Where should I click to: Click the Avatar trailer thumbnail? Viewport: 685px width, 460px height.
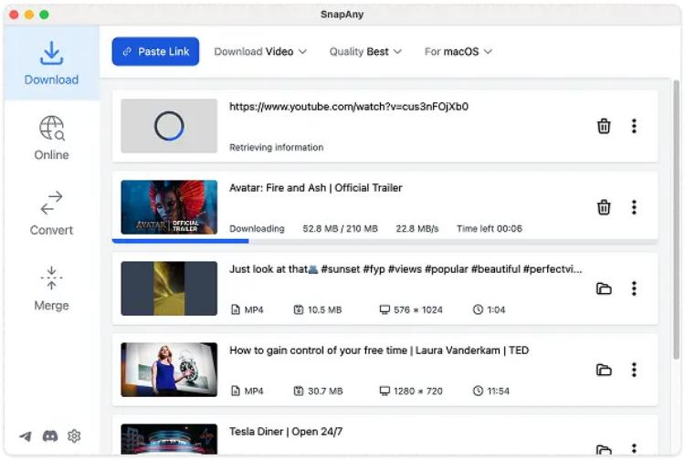(x=169, y=207)
